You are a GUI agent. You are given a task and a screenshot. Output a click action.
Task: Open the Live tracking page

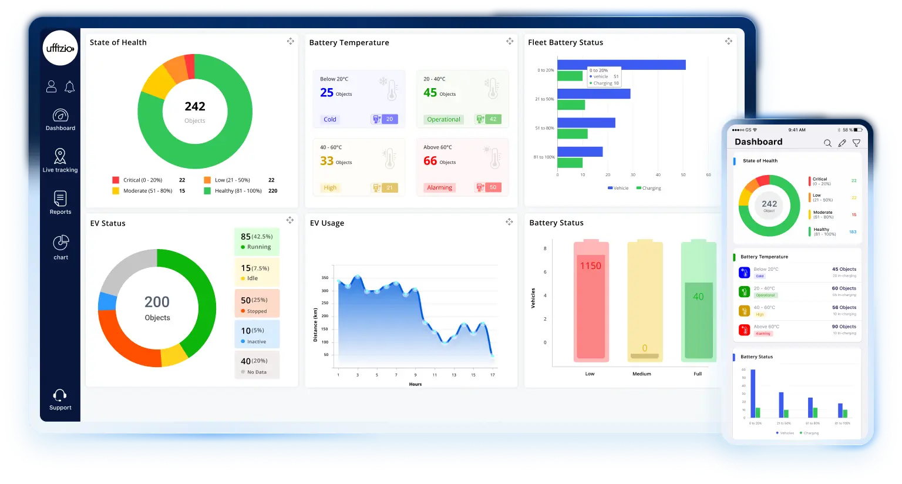[60, 160]
